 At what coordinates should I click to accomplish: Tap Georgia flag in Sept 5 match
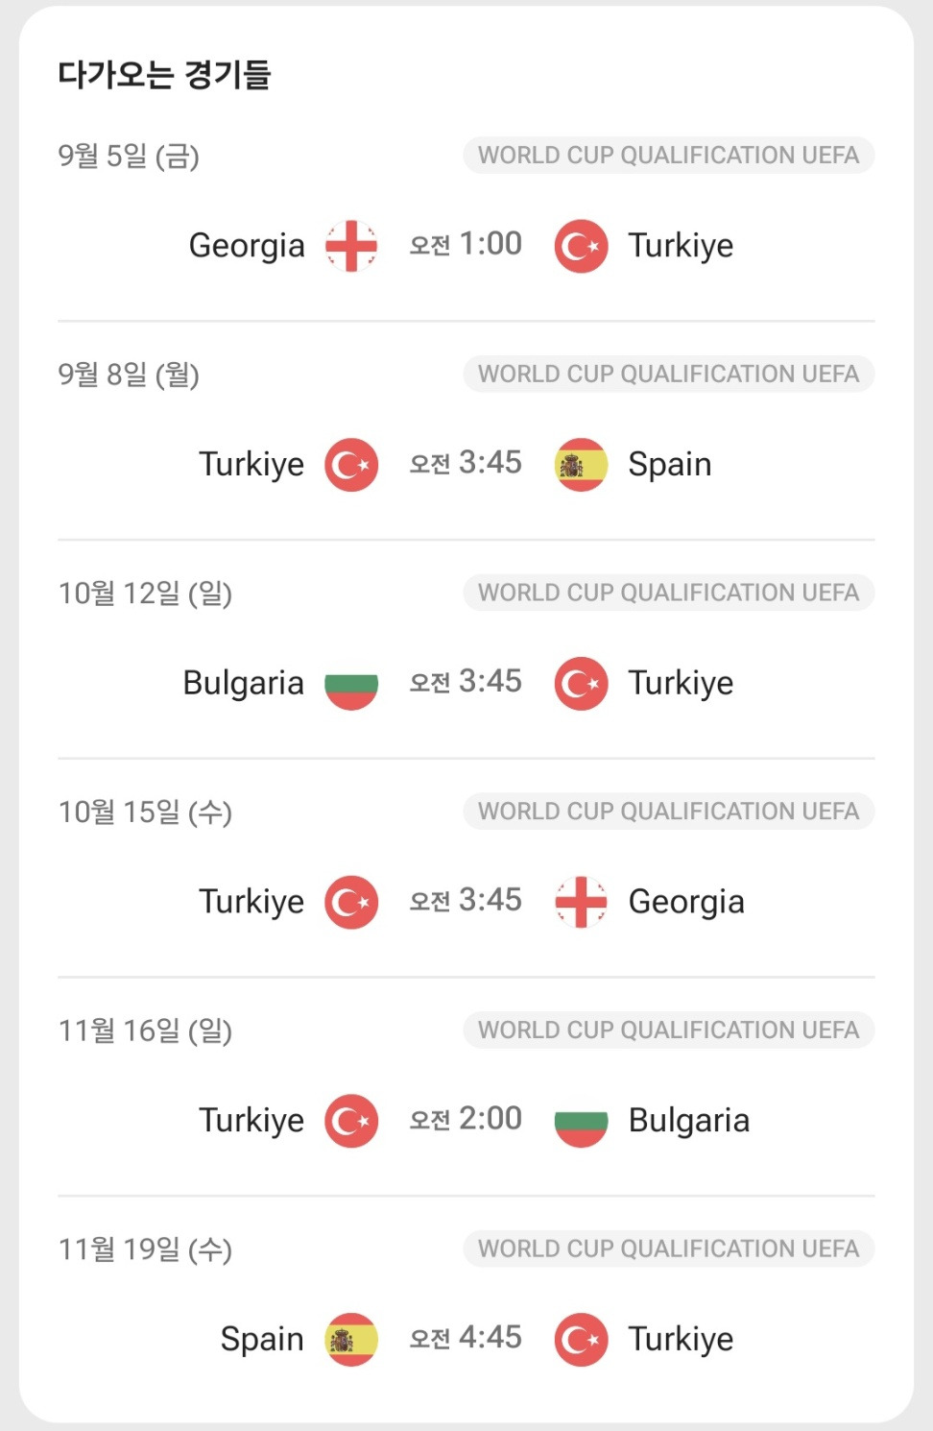pos(351,247)
